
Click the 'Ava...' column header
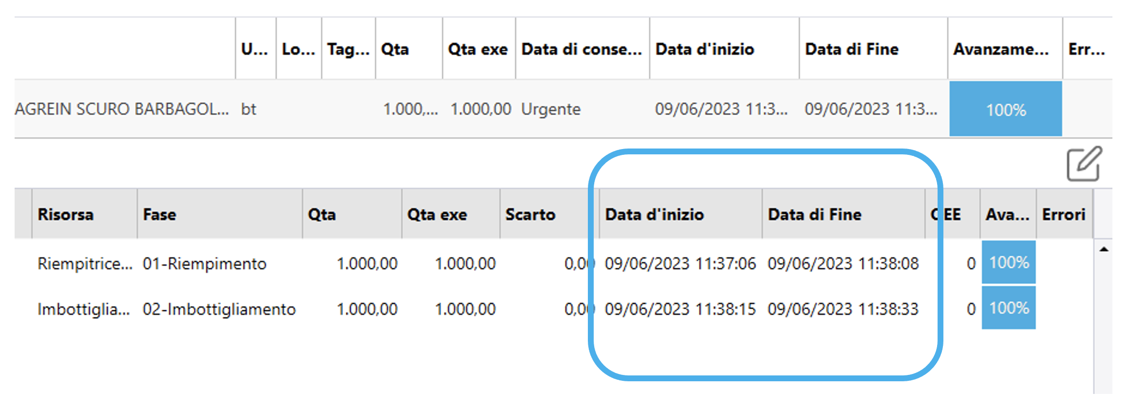point(1008,215)
